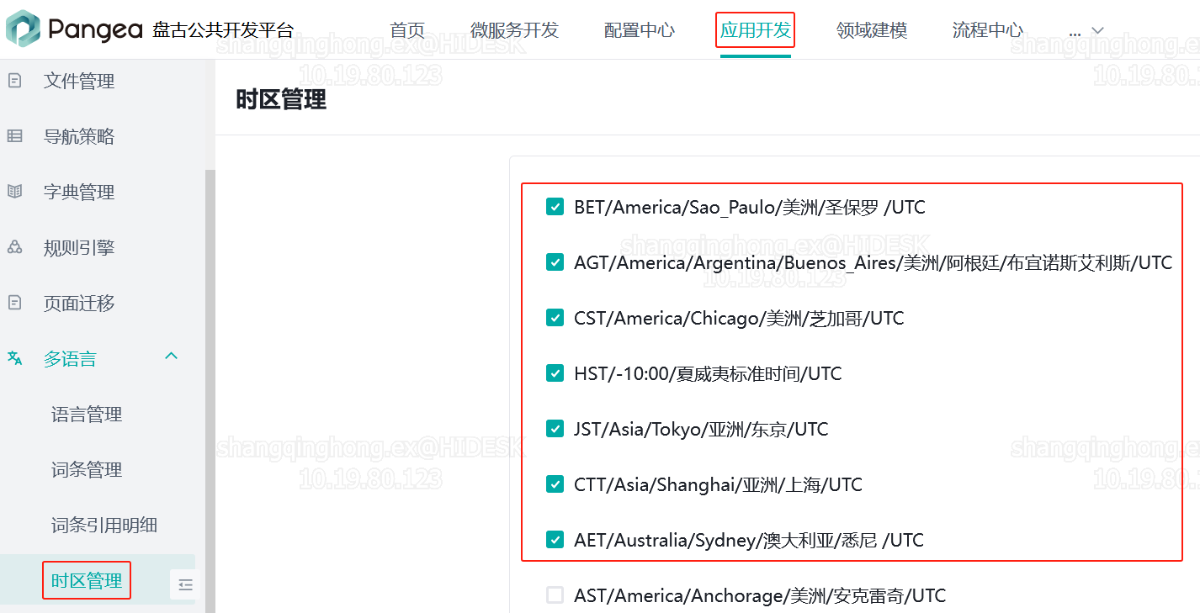Open the 配置中心 top menu
Screen dimensions: 1200x613
click(x=639, y=31)
